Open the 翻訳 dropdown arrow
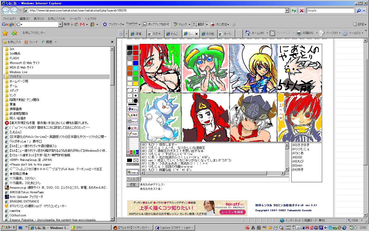Image resolution: width=369 pixels, height=231 pixels. pyautogui.click(x=207, y=24)
